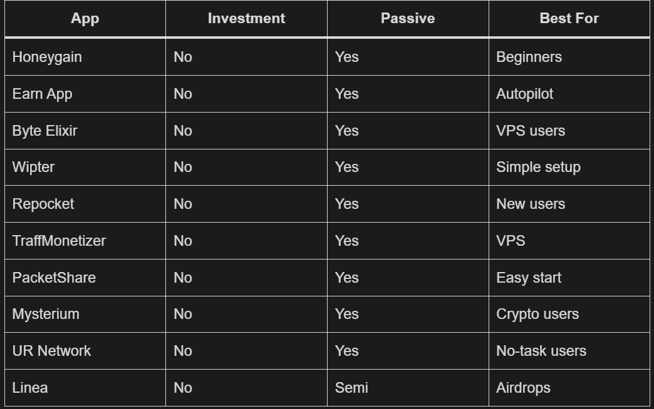Click the Mysterium cell
The image size is (654, 409).
[46, 314]
